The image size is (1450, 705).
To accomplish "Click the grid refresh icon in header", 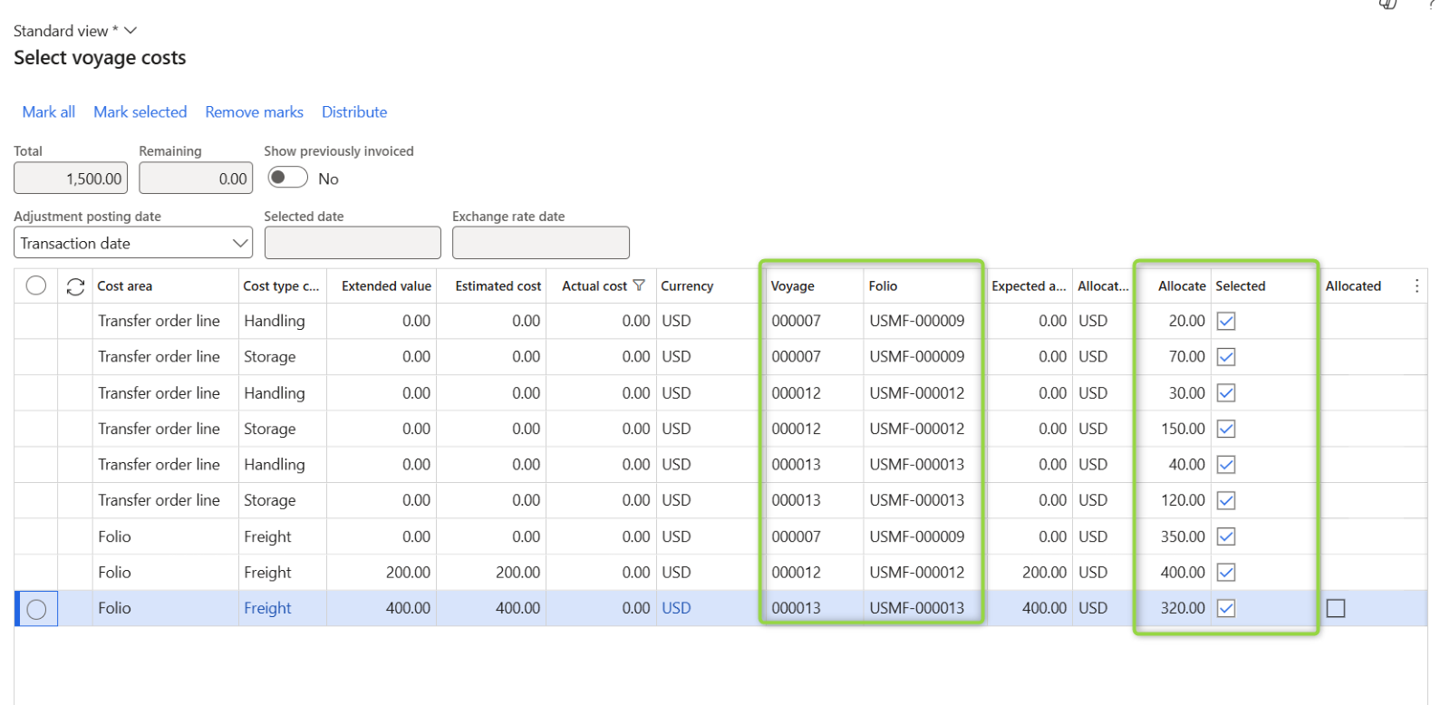I will [x=75, y=286].
